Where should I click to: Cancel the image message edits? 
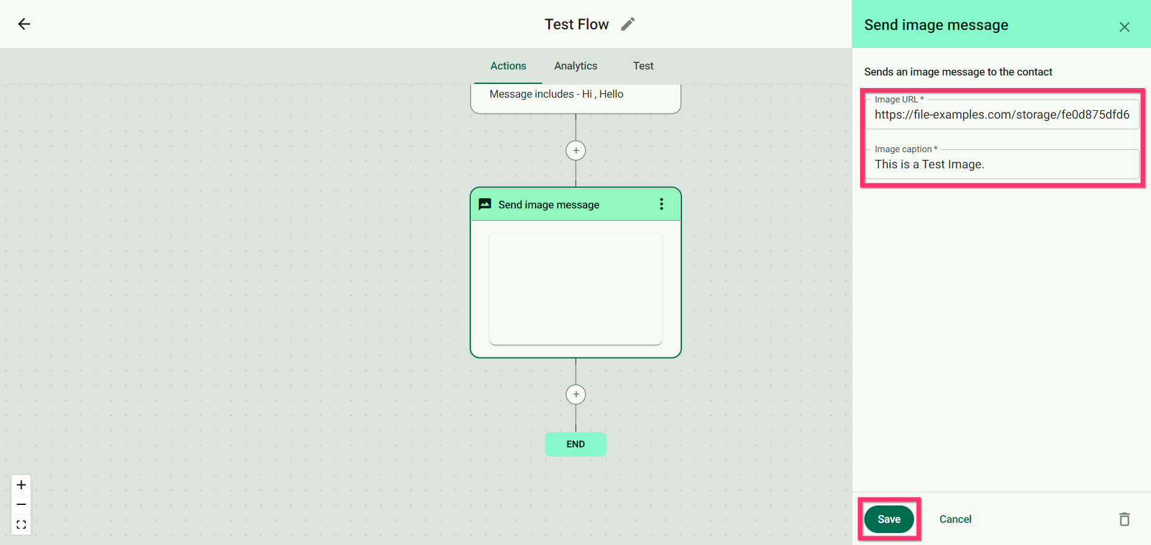coord(955,519)
